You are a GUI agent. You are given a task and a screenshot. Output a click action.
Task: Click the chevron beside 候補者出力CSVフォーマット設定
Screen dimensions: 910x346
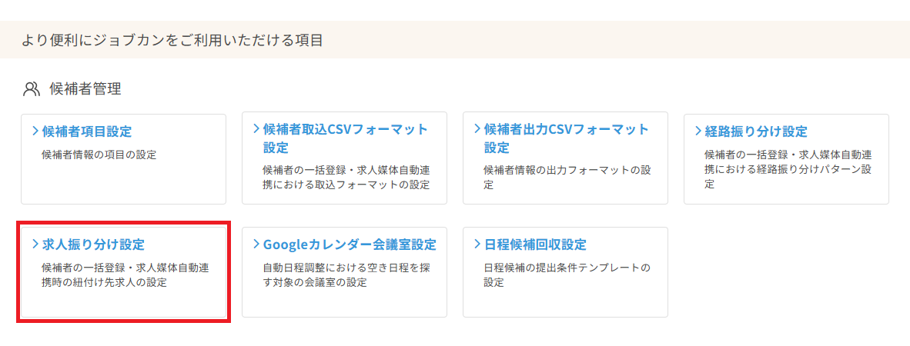pos(477,128)
